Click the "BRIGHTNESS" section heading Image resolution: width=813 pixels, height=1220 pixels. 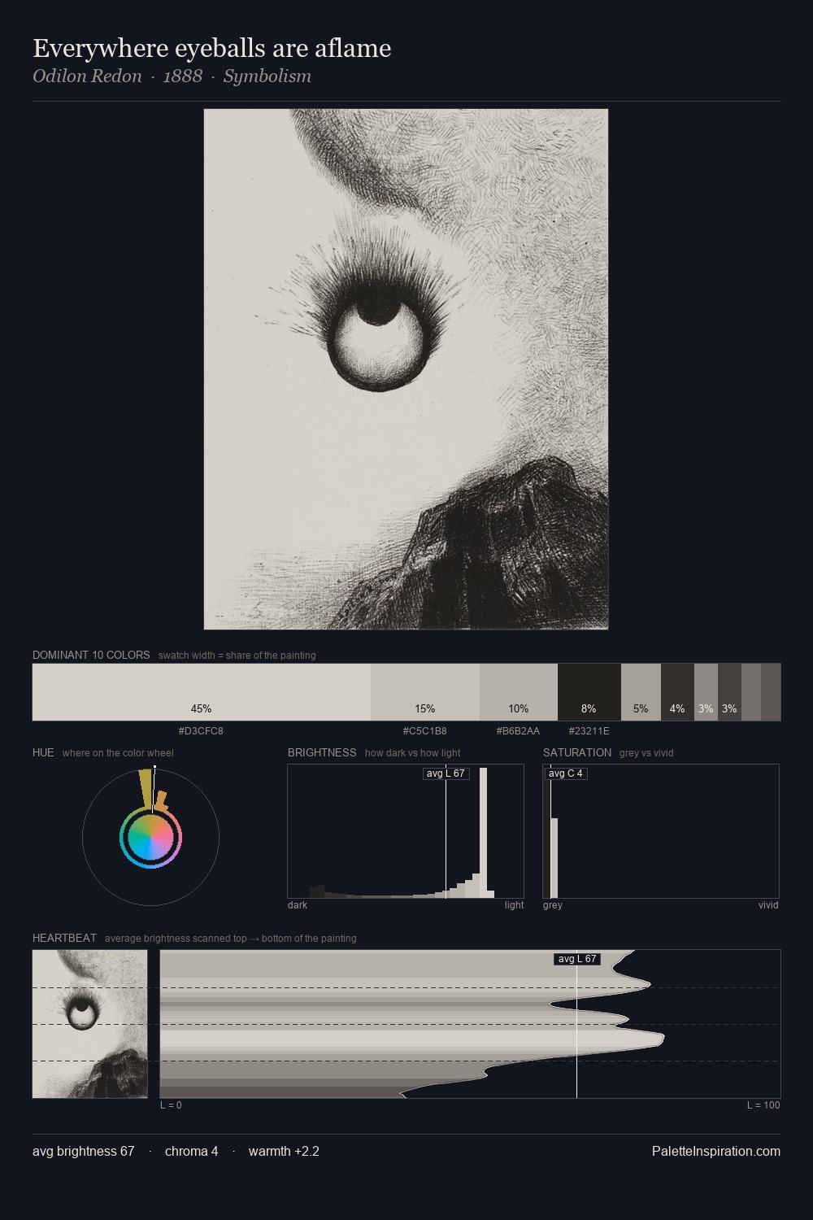coord(322,752)
